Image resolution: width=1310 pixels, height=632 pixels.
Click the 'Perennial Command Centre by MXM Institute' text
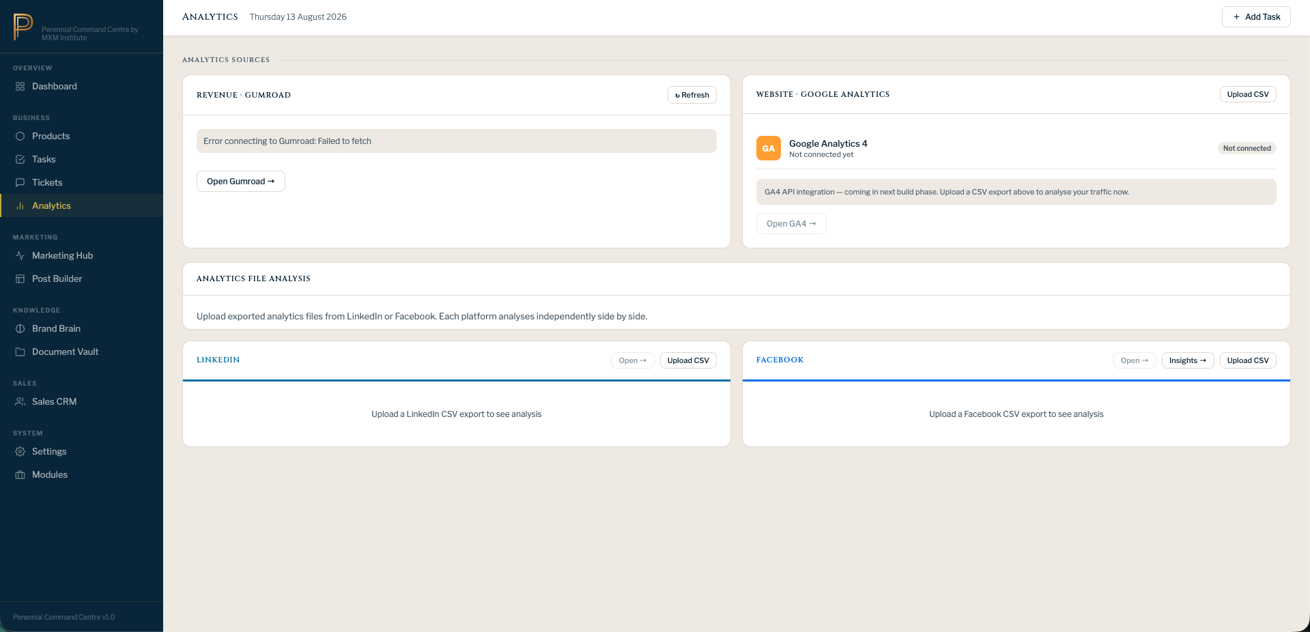[x=89, y=33]
